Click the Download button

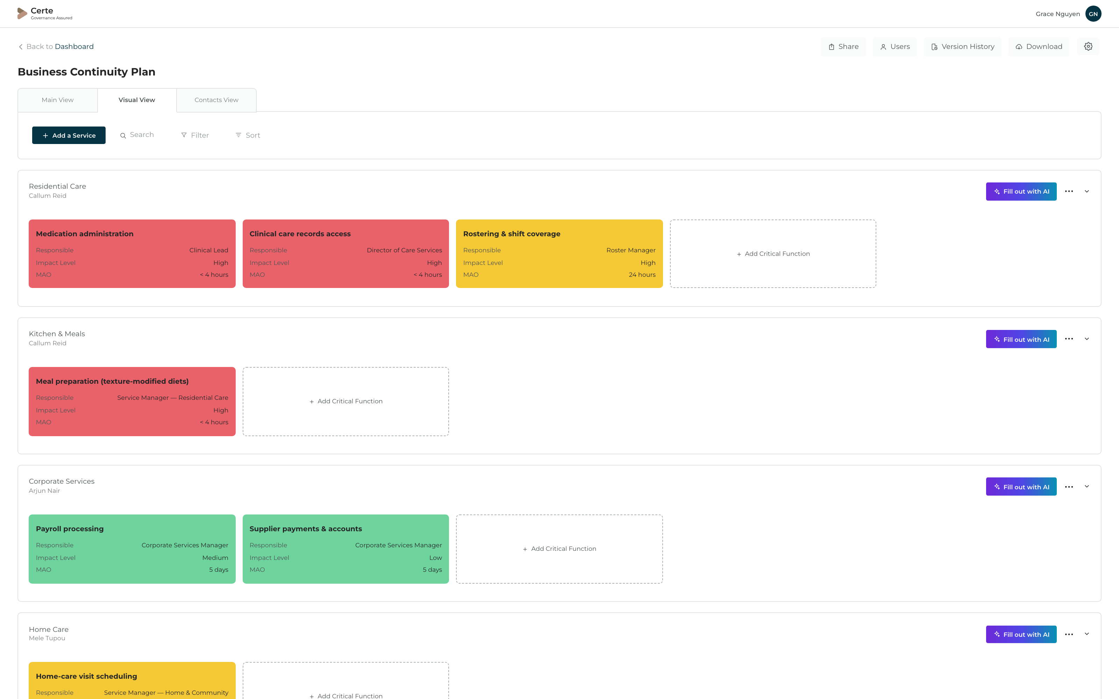pyautogui.click(x=1039, y=47)
